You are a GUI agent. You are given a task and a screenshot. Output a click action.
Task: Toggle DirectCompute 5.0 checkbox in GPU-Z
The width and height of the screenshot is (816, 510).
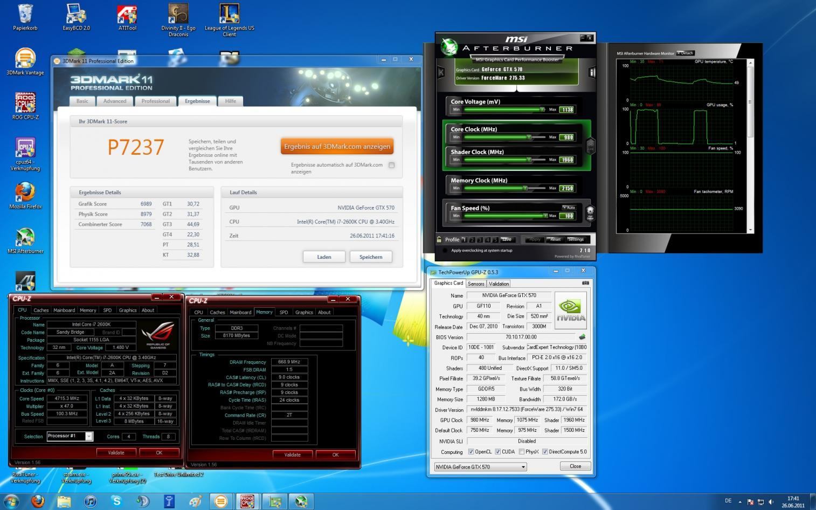(x=545, y=452)
